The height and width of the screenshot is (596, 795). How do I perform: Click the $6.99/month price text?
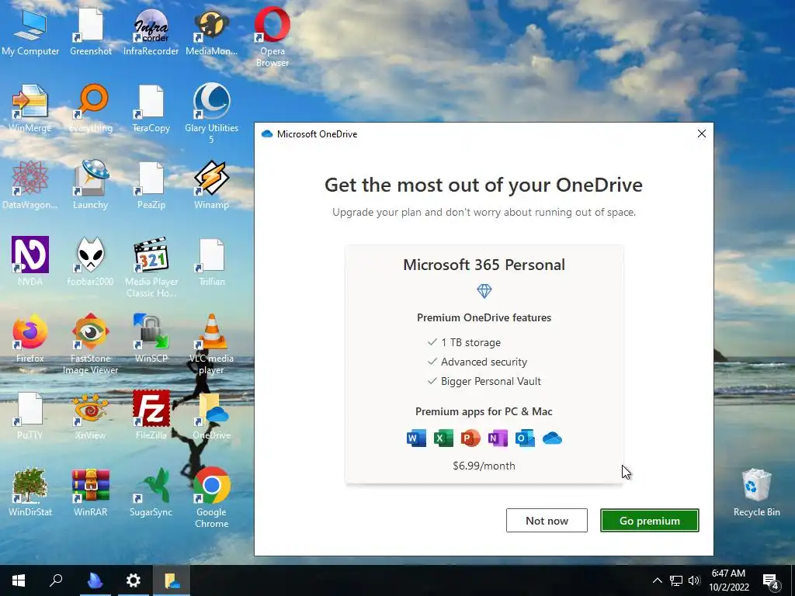484,466
